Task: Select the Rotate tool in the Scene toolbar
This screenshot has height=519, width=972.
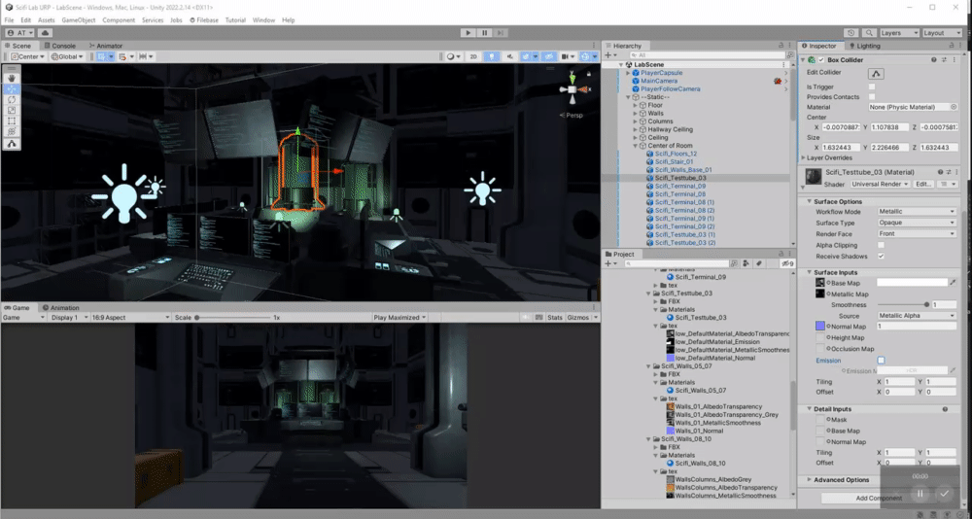Action: tap(12, 100)
